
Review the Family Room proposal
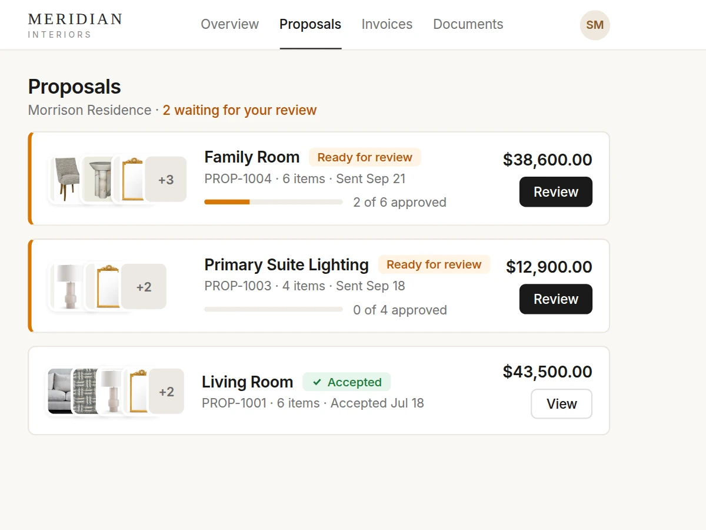tap(555, 192)
